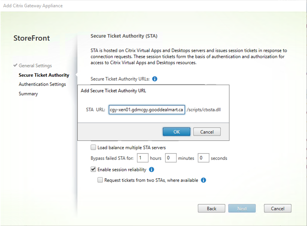This screenshot has width=307, height=226.
Task: Open Authentication Settings wizard step
Action: tap(42, 84)
